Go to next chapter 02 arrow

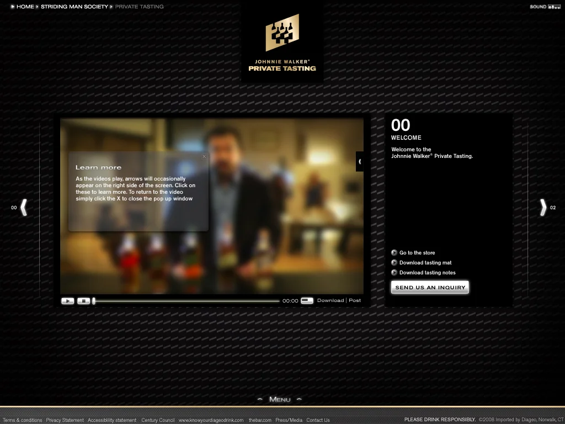coord(543,208)
